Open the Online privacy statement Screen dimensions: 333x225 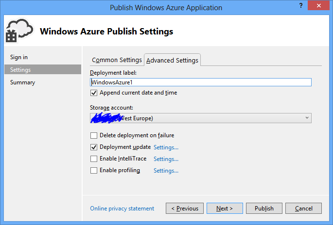click(x=122, y=209)
